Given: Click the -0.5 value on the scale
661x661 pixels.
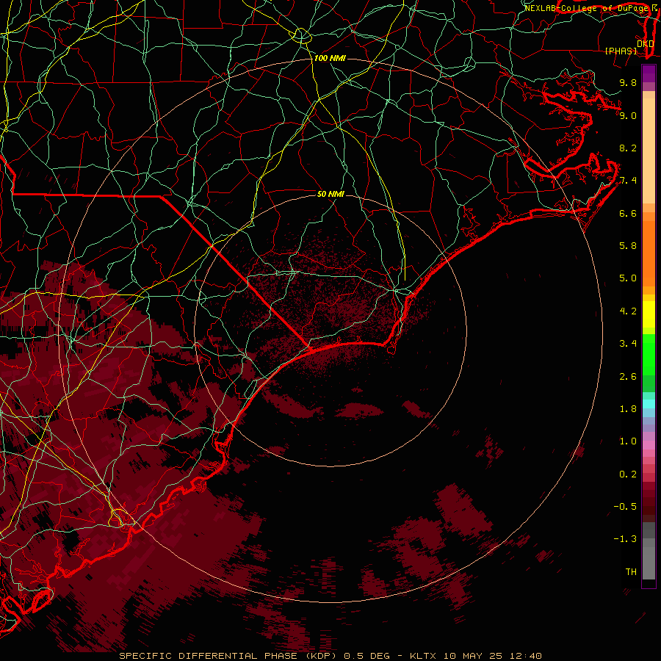Looking at the screenshot, I should coord(625,507).
